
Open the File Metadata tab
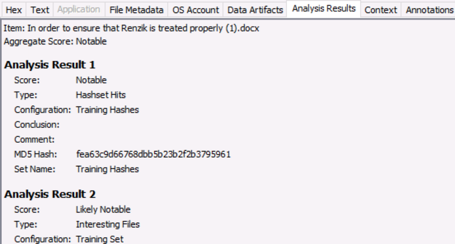[136, 10]
